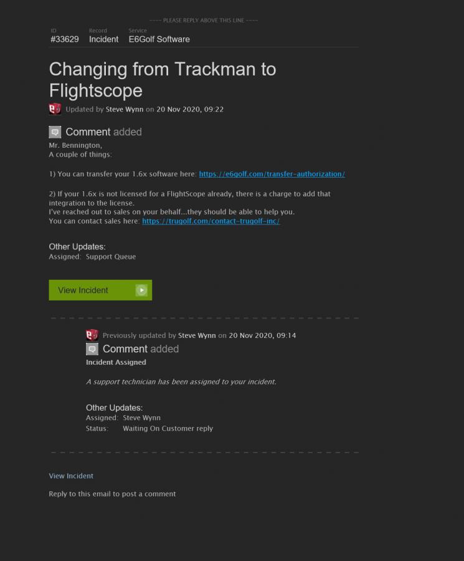Click the comment bubble icon near top
Screen dimensions: 464x561
(x=55, y=132)
